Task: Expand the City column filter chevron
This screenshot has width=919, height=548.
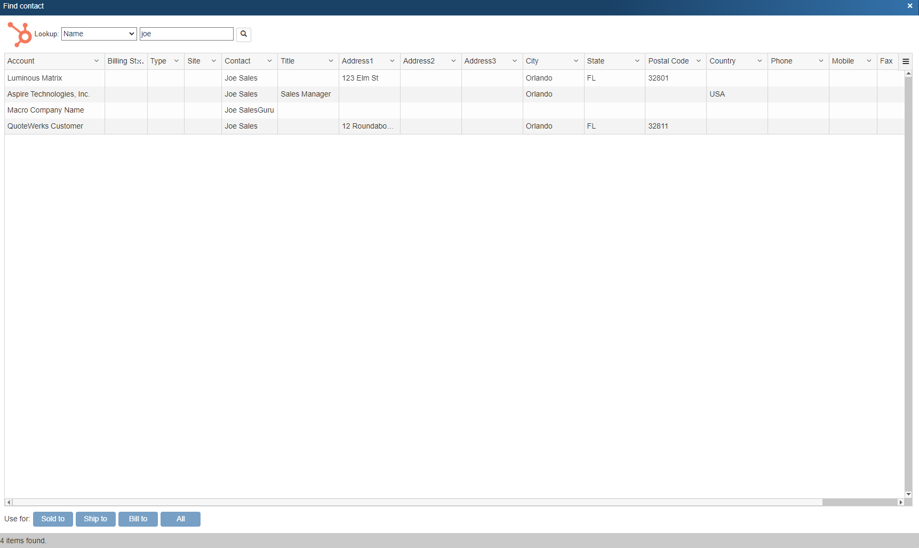Action: pos(576,61)
